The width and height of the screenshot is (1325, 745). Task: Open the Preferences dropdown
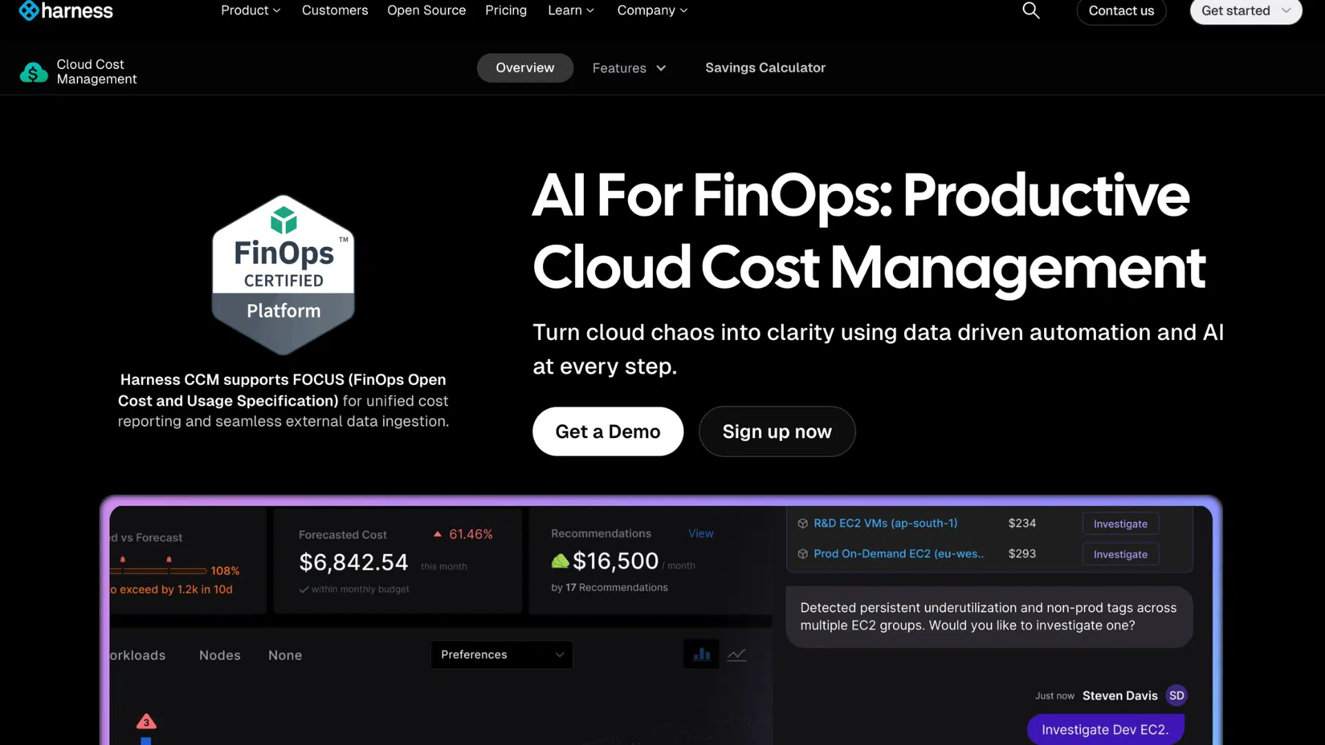502,654
